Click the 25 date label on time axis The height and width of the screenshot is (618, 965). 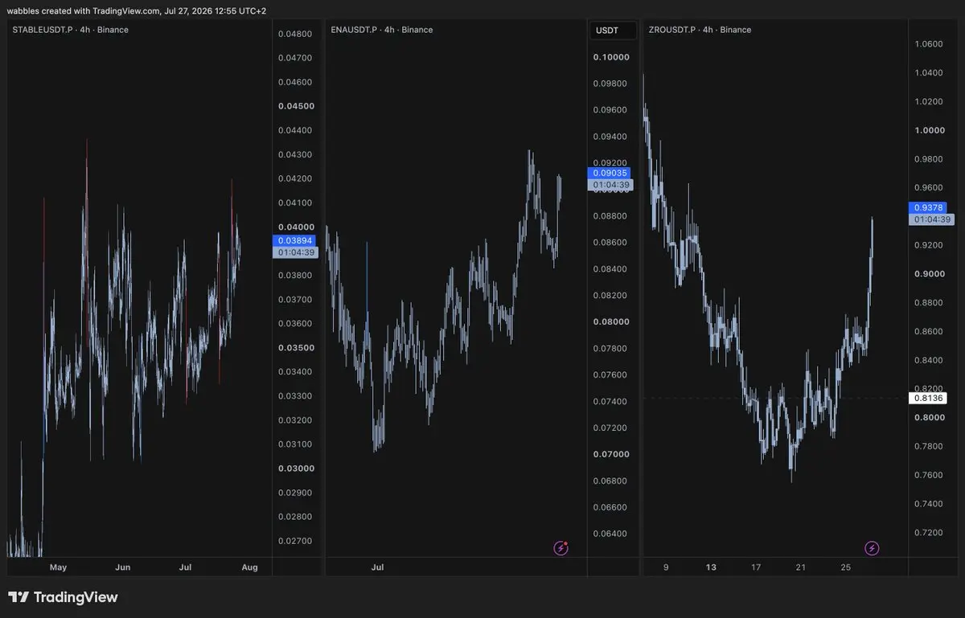(x=846, y=567)
